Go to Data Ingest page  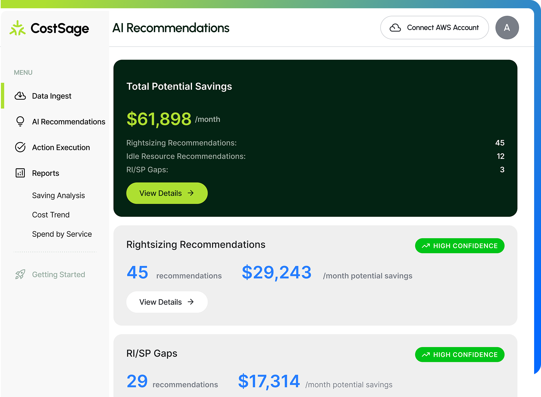click(x=52, y=96)
